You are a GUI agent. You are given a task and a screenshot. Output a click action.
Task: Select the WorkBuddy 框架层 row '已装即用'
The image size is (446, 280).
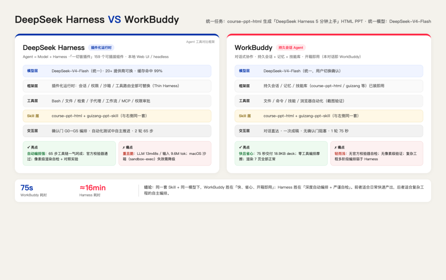(x=329, y=86)
